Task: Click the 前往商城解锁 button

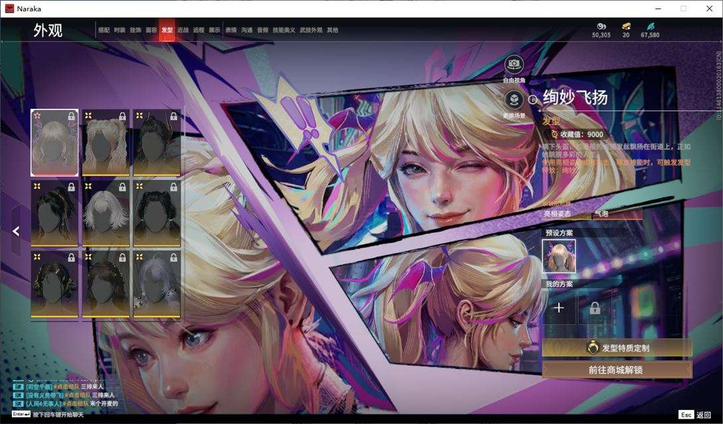Action: (617, 370)
